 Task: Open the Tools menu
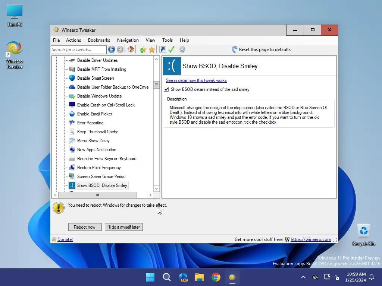[x=167, y=40]
